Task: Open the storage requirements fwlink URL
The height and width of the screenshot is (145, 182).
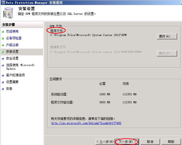Action: 86,123
